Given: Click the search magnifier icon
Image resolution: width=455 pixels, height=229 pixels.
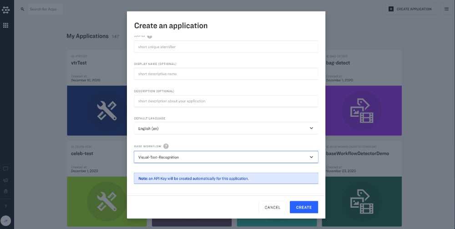Looking at the screenshot, I should pos(22,9).
